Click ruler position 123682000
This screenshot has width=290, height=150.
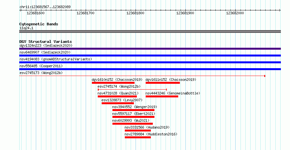[235, 13]
